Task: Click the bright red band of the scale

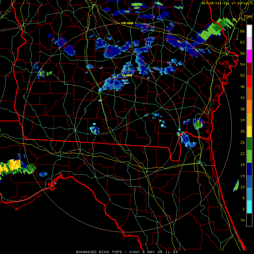Action: 249,81
